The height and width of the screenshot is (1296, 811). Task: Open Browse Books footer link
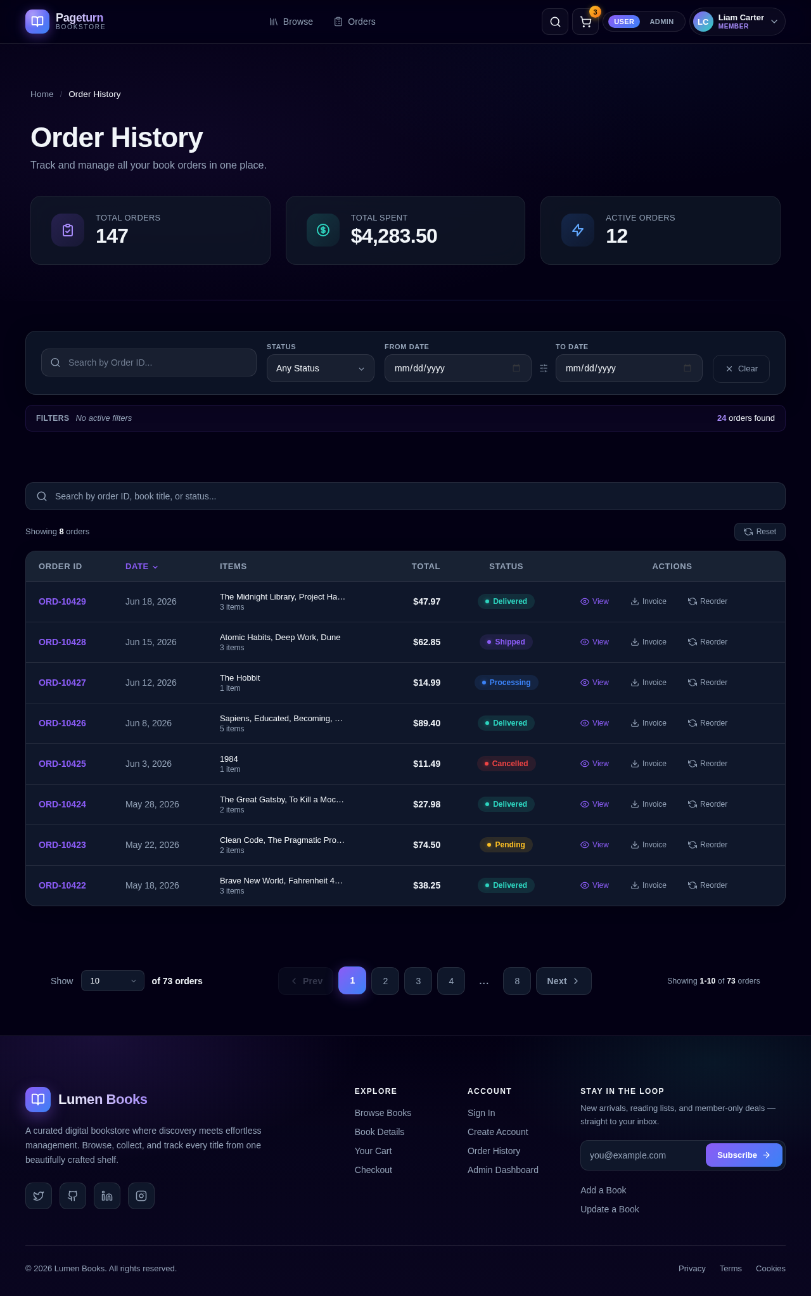pos(383,1113)
